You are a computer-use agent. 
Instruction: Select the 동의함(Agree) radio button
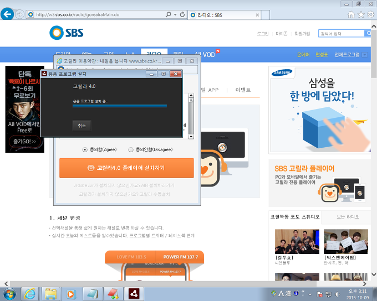pyautogui.click(x=85, y=149)
